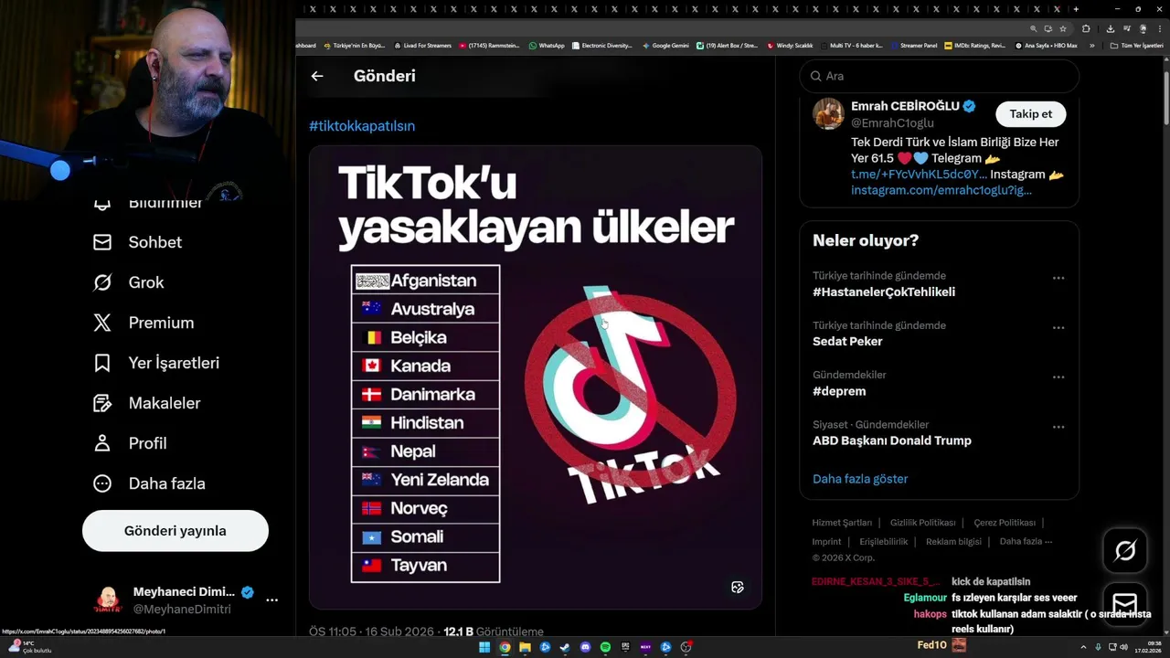Expand Daha fazla footer menu
1170x658 pixels.
(1026, 541)
